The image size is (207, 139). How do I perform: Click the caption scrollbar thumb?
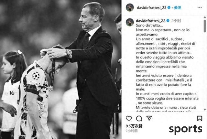tap(205, 26)
